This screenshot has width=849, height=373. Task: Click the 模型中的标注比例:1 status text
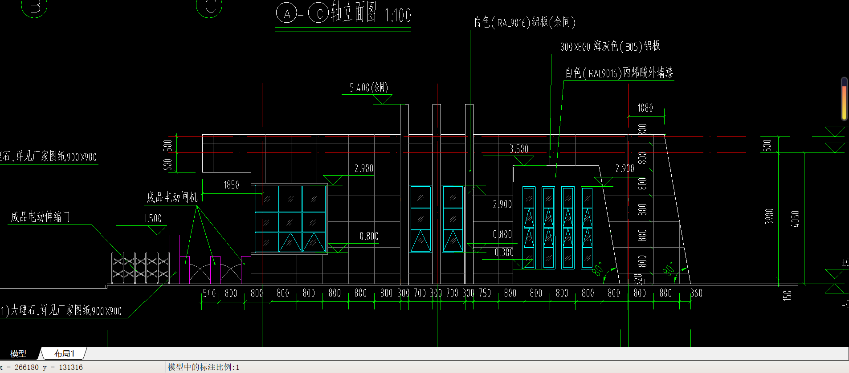pyautogui.click(x=204, y=367)
